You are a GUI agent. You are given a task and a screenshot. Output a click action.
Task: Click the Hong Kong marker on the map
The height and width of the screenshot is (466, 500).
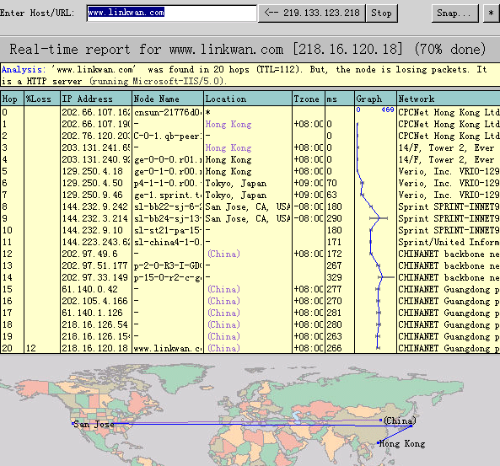pos(379,442)
